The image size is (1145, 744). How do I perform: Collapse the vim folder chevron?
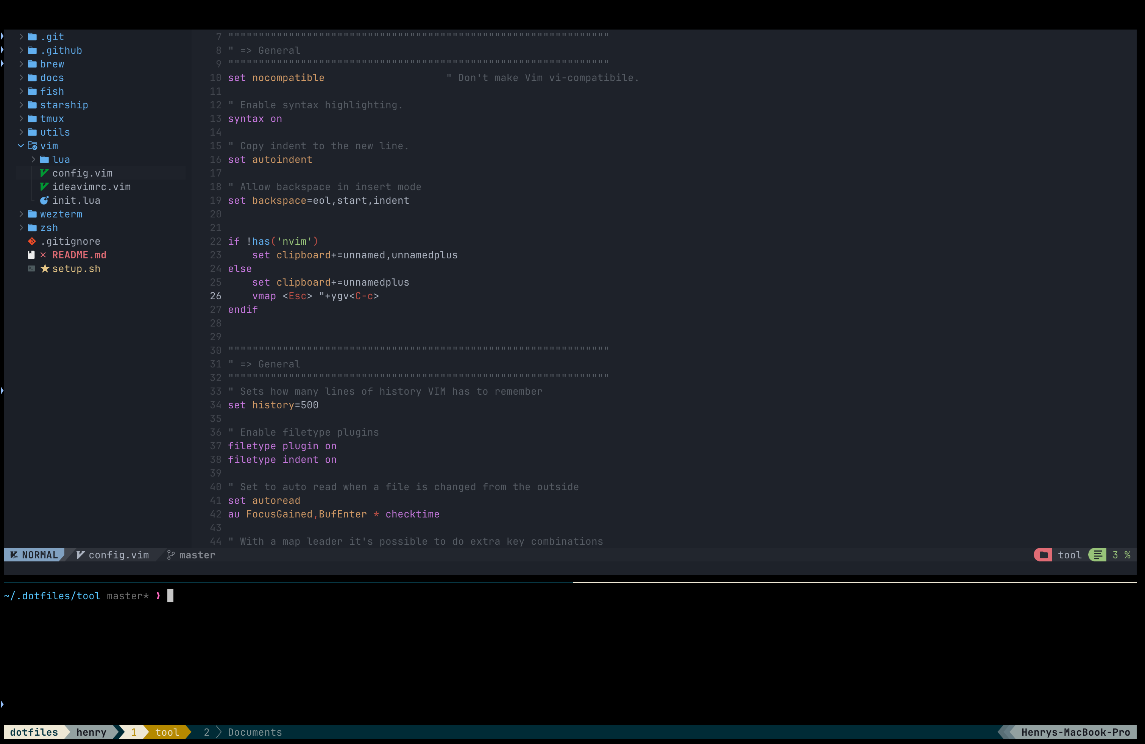pos(21,146)
